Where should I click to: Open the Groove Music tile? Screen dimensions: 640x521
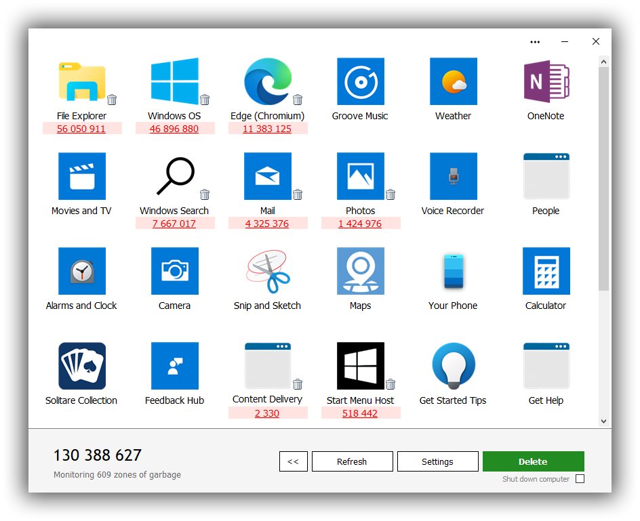pos(361,81)
